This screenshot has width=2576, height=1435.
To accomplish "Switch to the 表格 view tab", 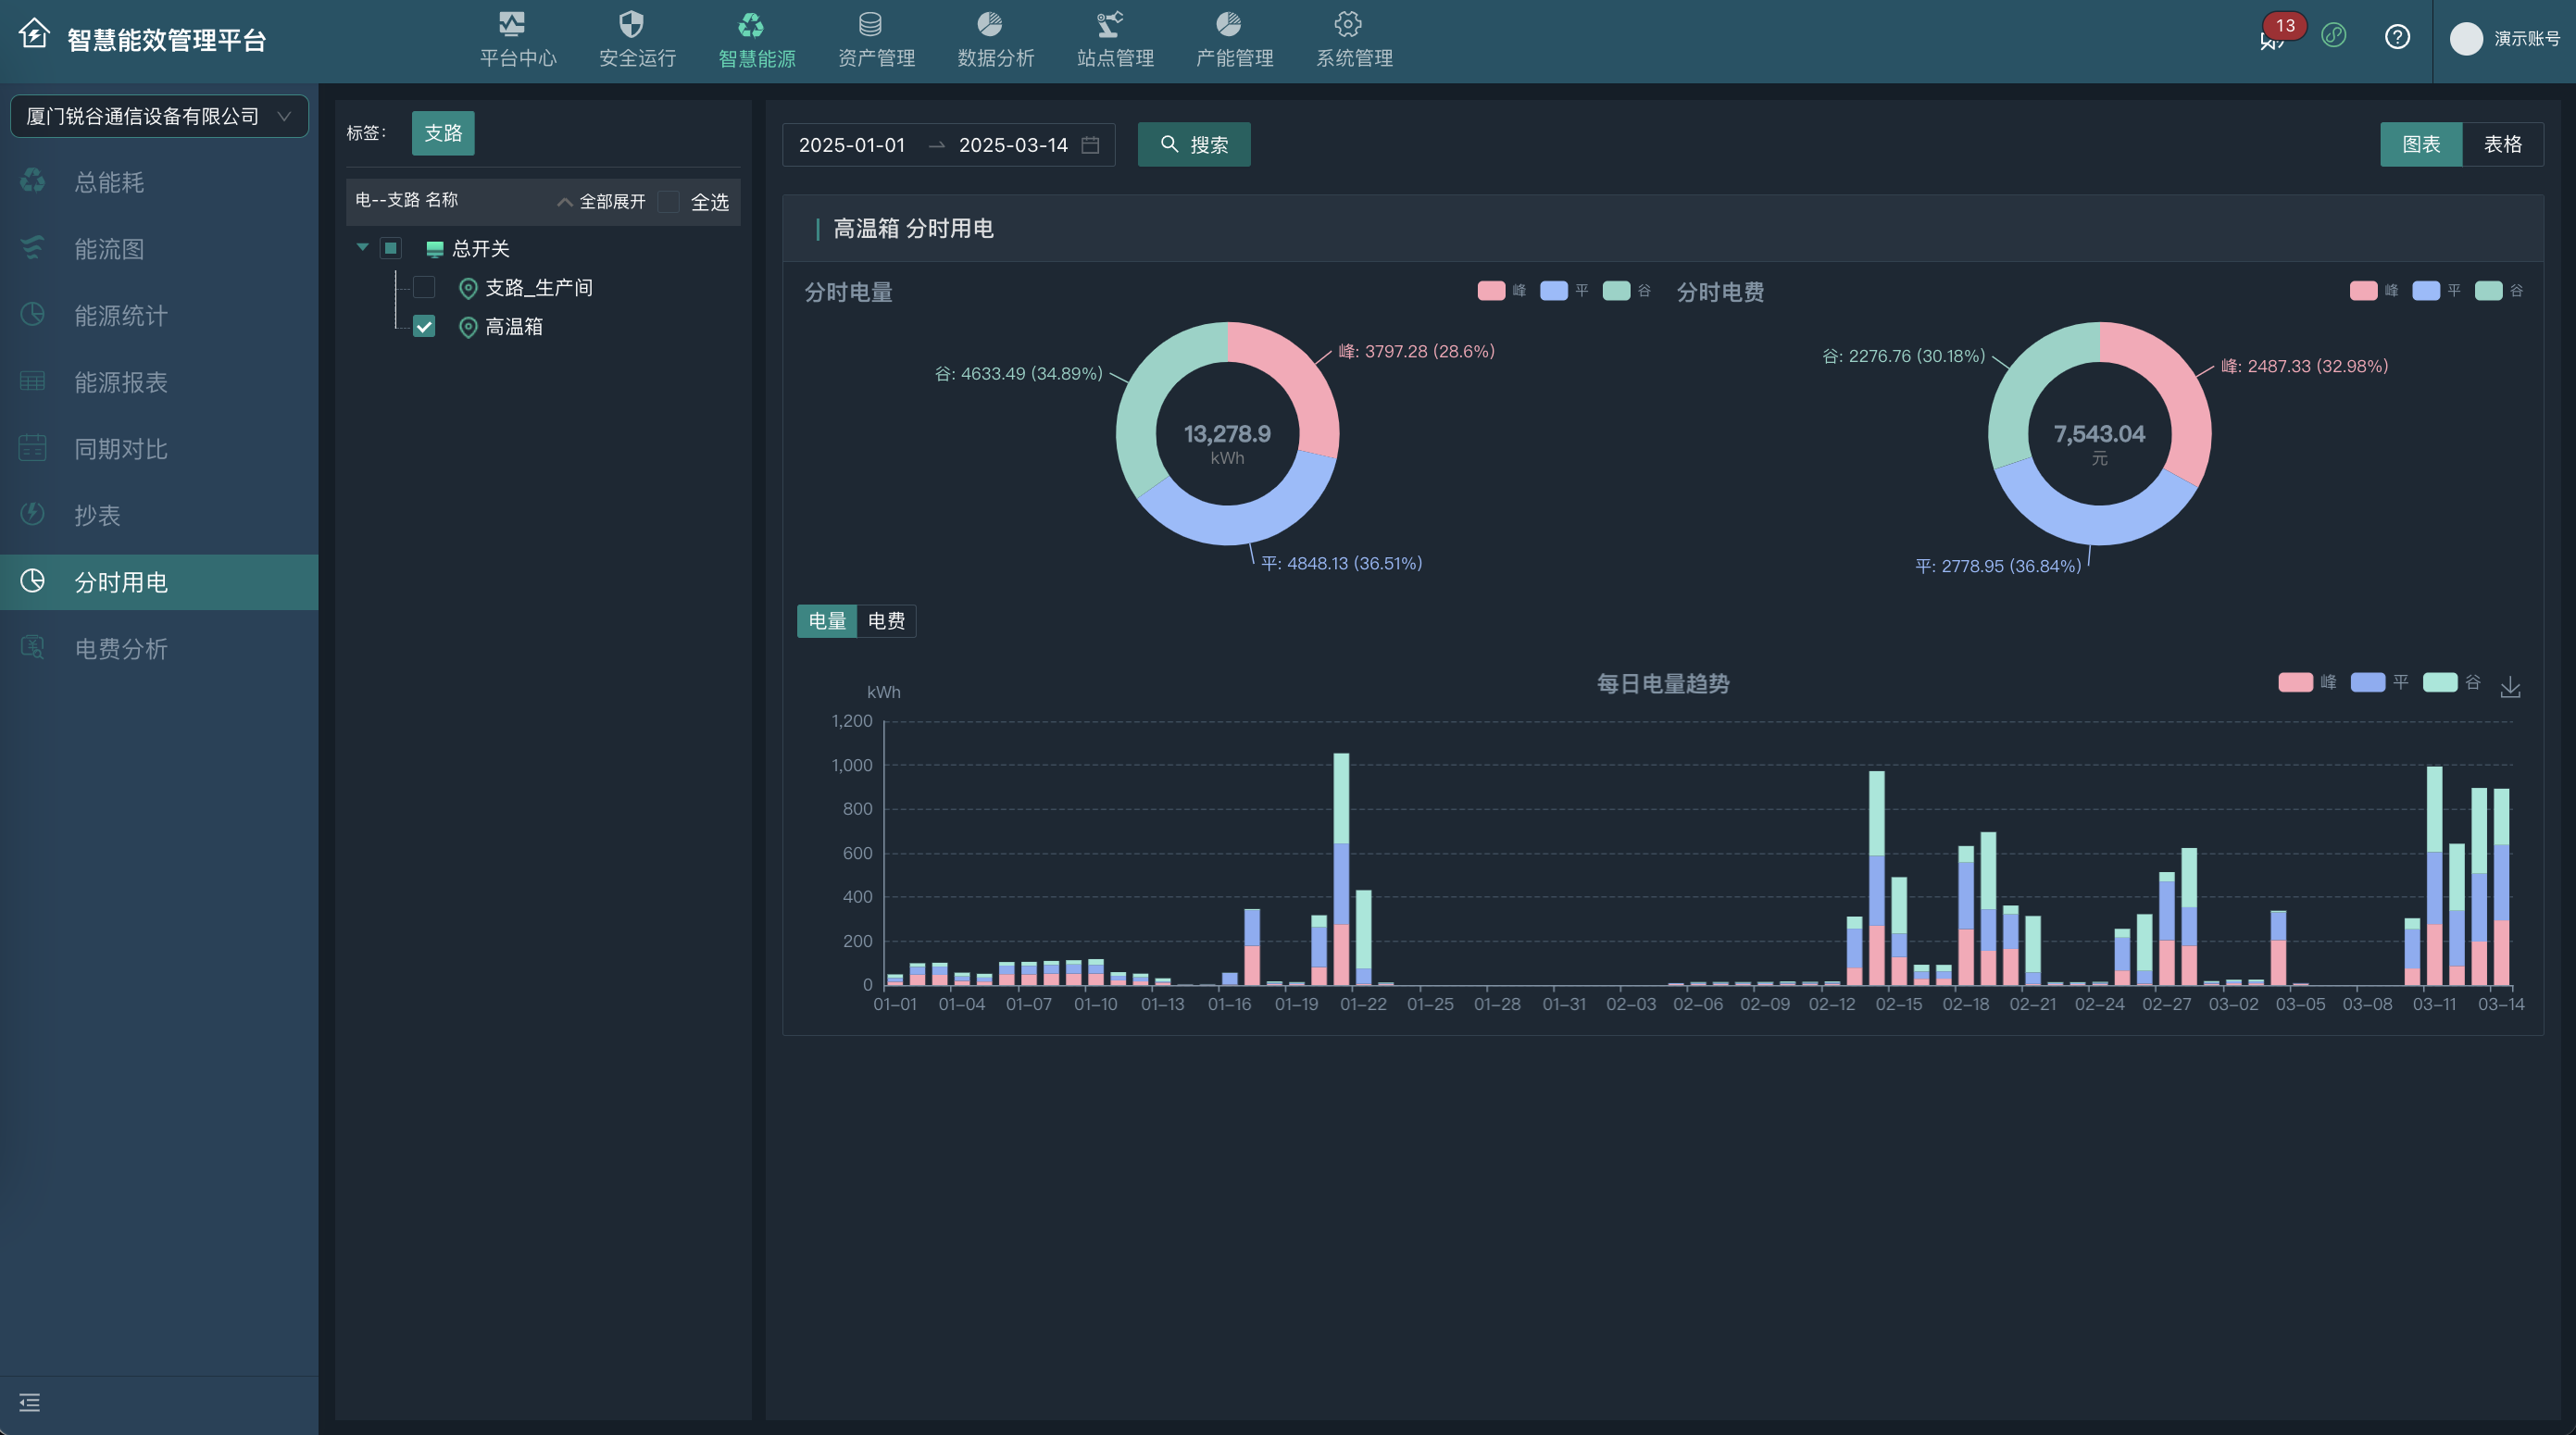I will [2502, 145].
